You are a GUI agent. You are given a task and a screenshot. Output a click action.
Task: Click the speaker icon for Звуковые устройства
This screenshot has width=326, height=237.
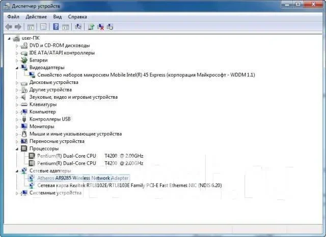point(24,97)
